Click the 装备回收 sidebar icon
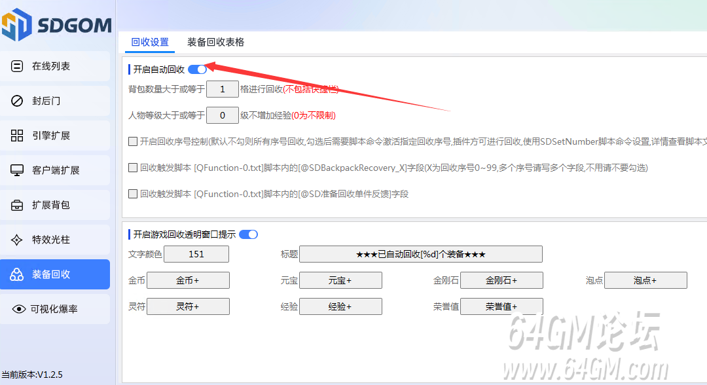This screenshot has height=385, width=707. coord(18,274)
